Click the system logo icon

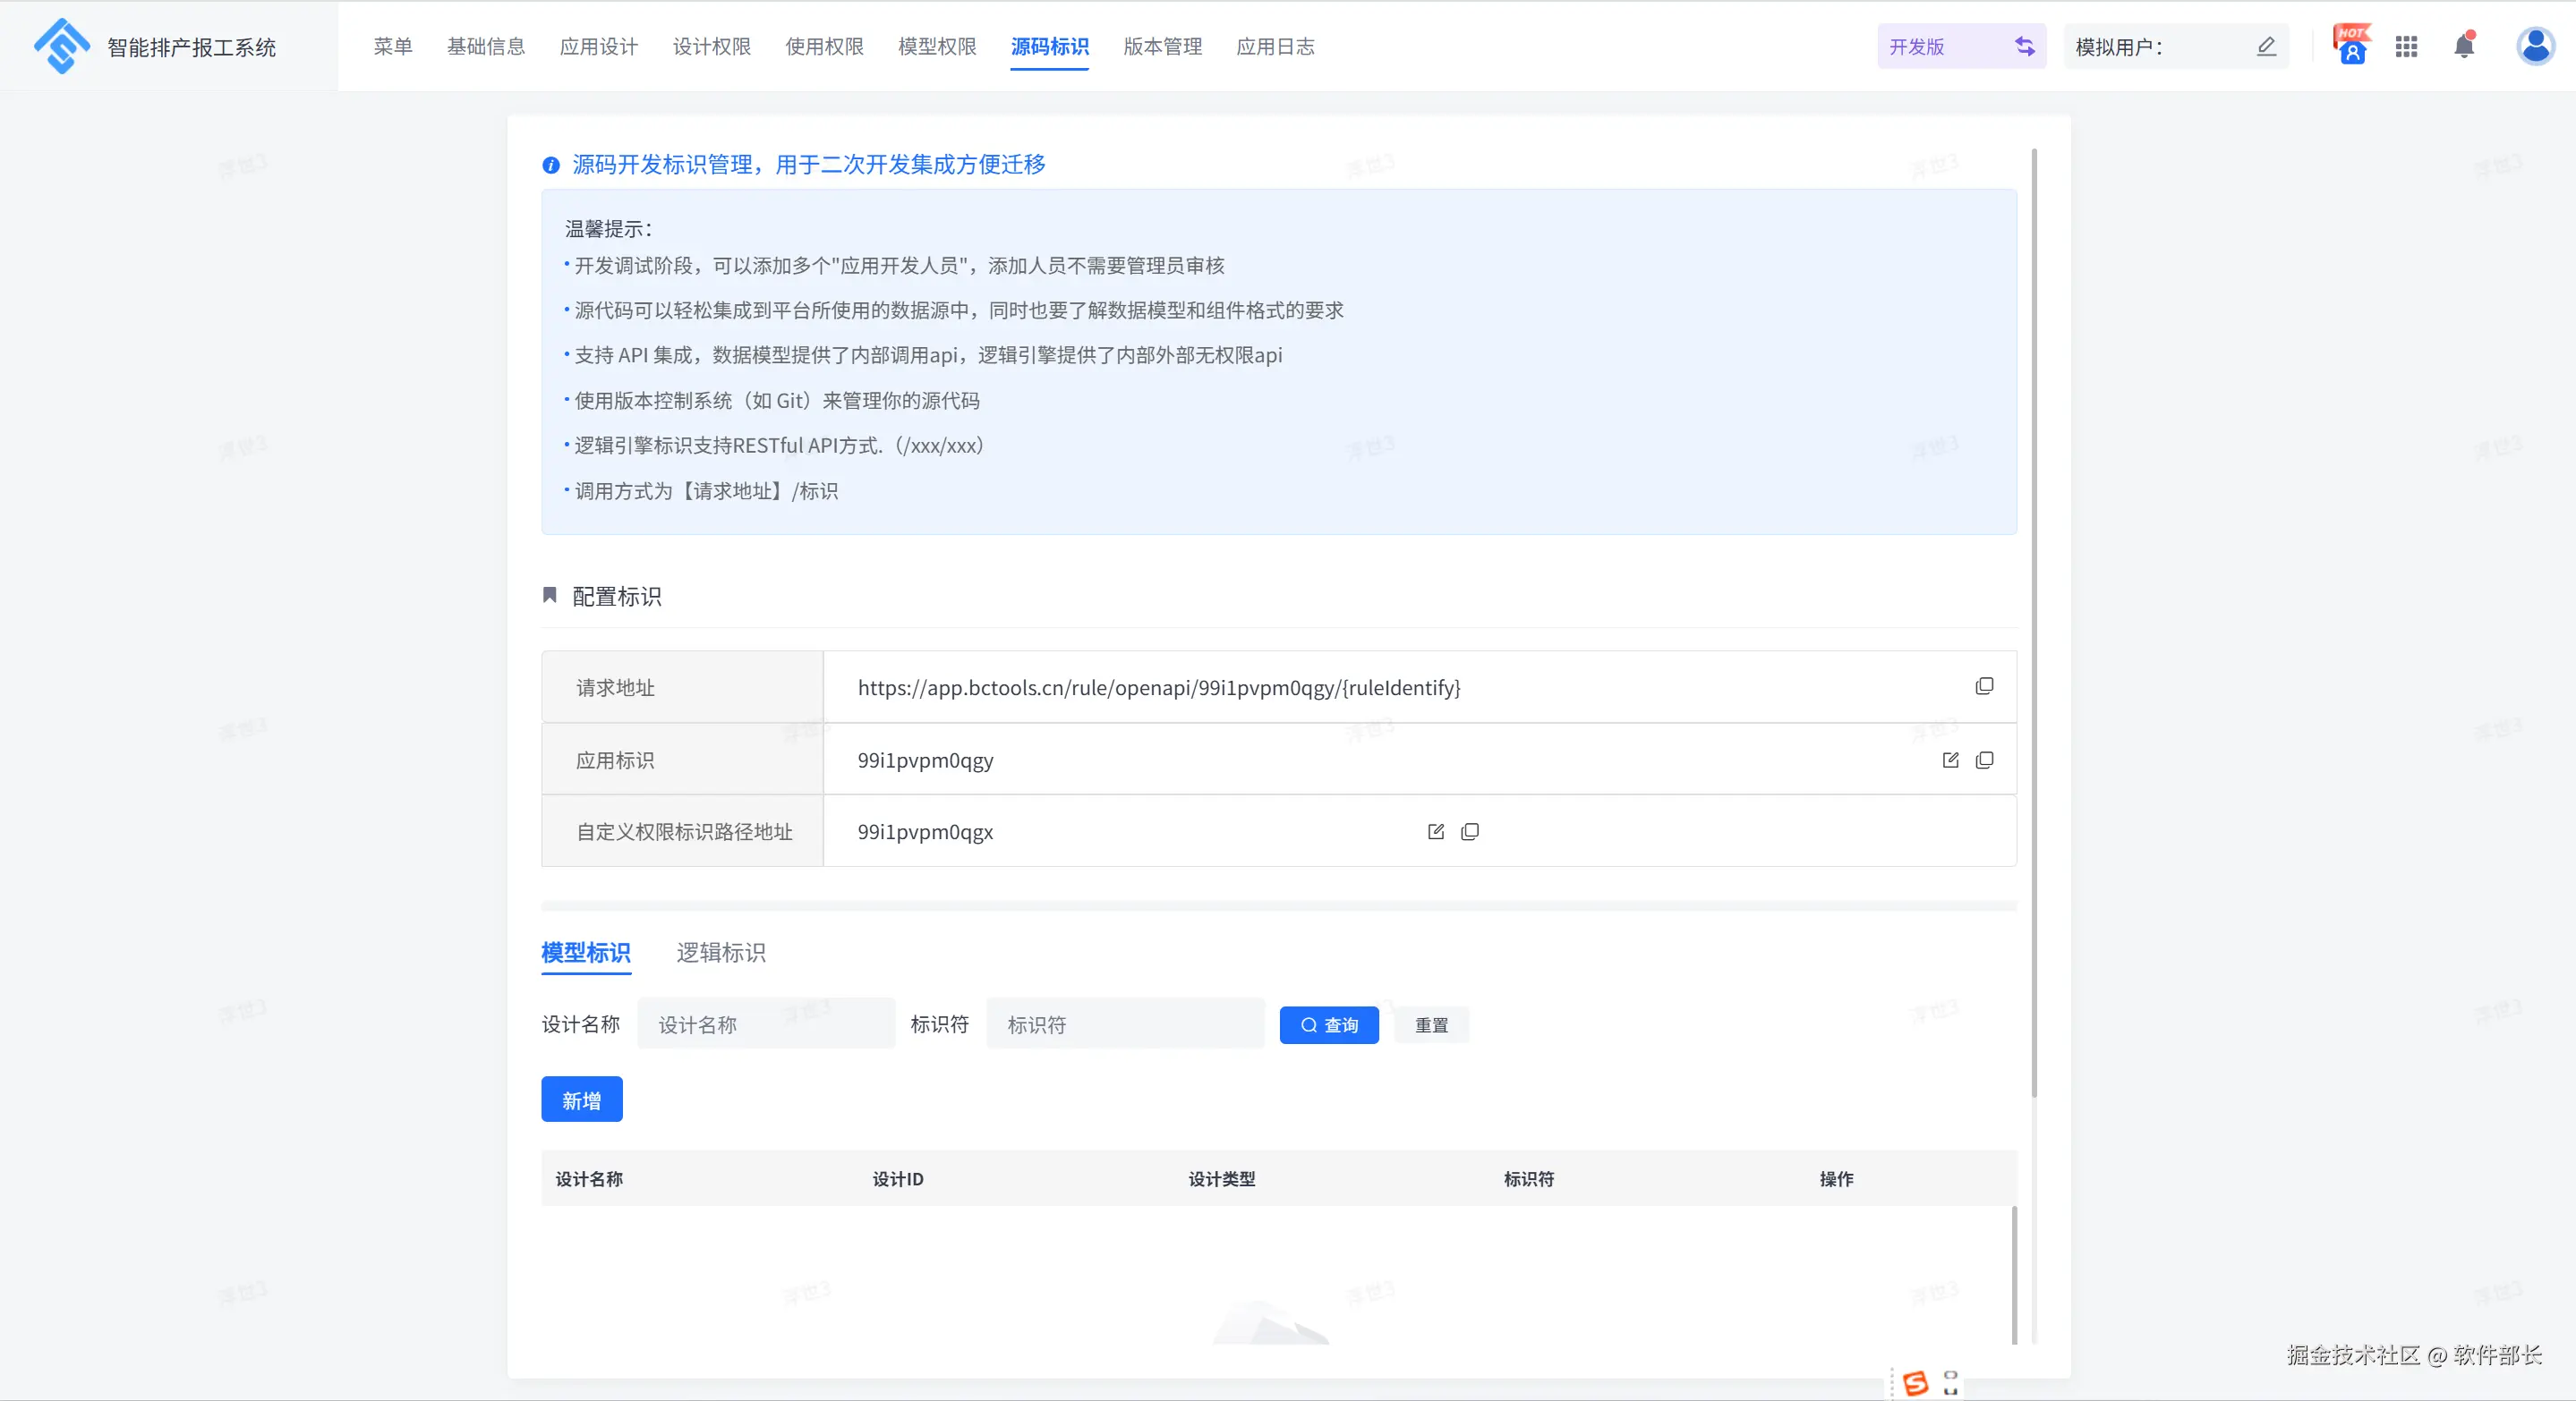coord(62,46)
